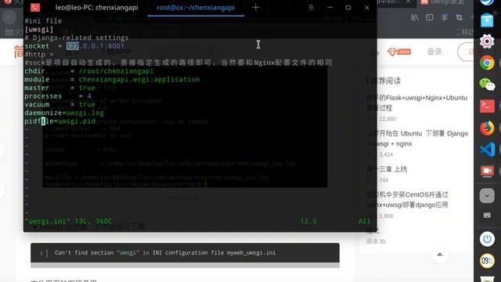Open the App Store icon in the dock
This screenshot has width=501, height=282.
pyautogui.click(x=487, y=21)
